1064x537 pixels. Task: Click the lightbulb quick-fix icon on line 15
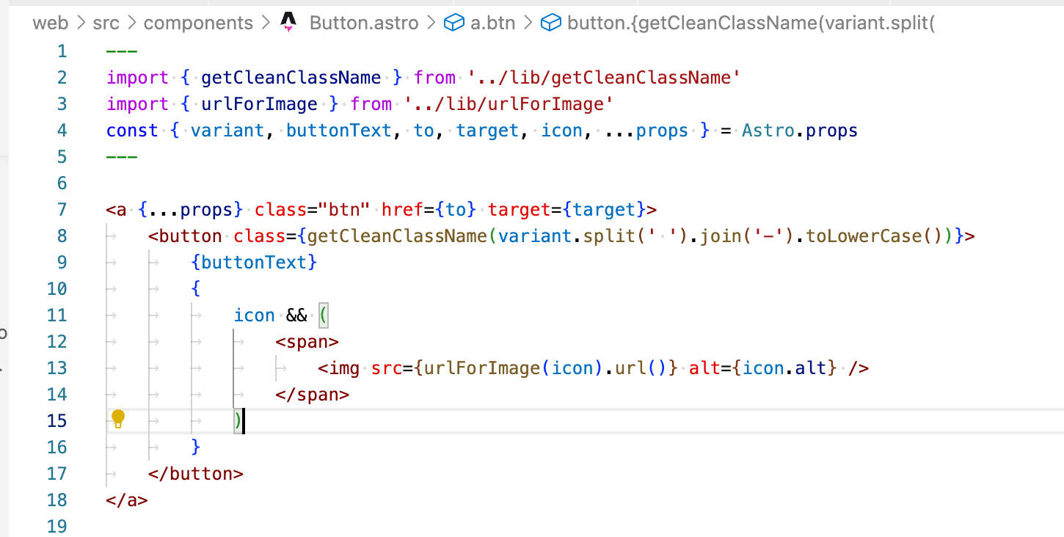click(117, 419)
